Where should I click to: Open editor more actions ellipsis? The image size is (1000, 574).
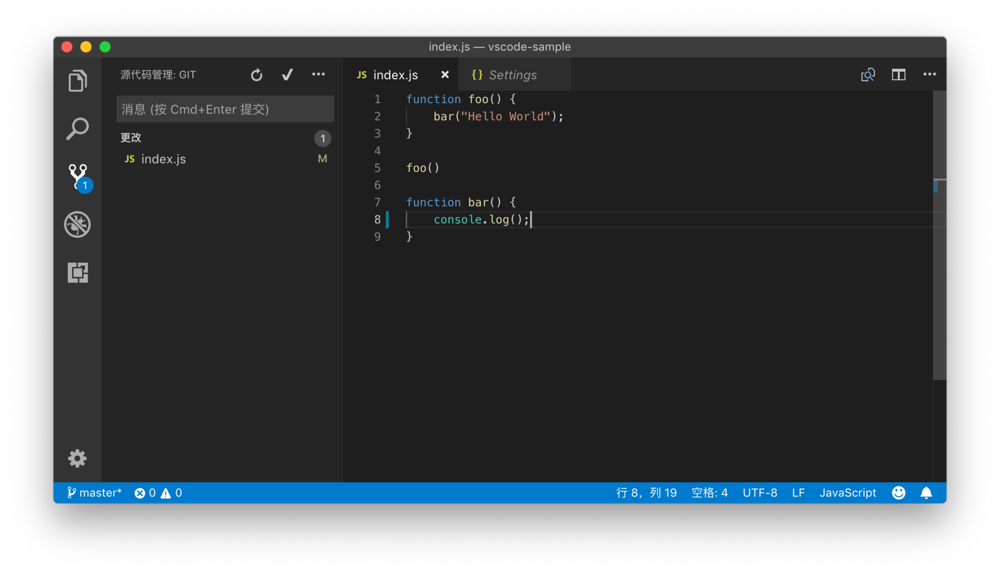(x=930, y=74)
